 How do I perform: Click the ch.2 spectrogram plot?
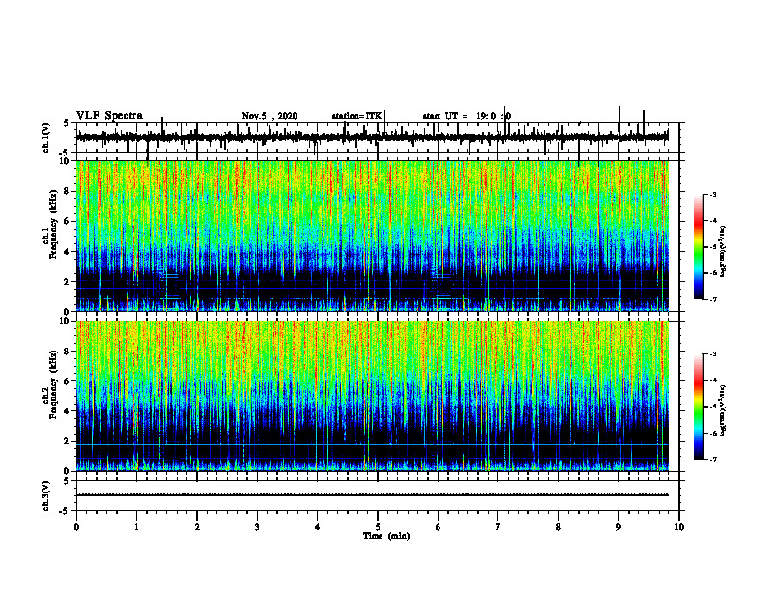[x=373, y=396]
